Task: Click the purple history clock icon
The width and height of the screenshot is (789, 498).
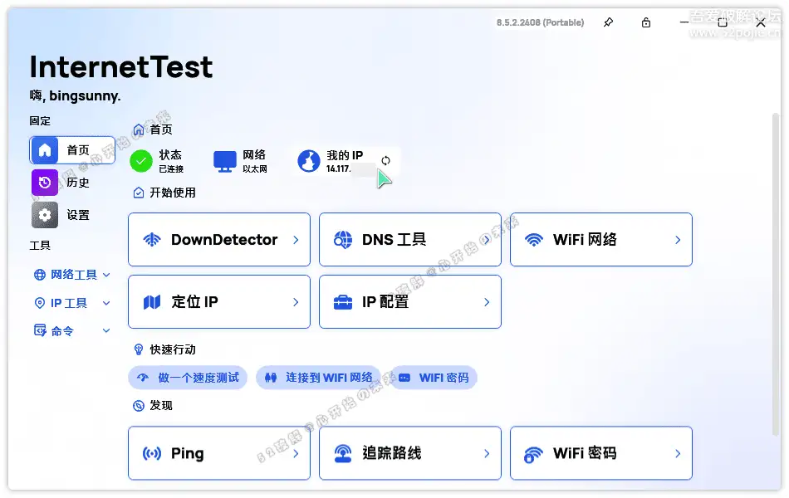Action: (45, 182)
